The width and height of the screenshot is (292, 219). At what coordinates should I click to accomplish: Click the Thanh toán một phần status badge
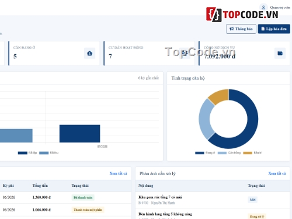coord(88,210)
